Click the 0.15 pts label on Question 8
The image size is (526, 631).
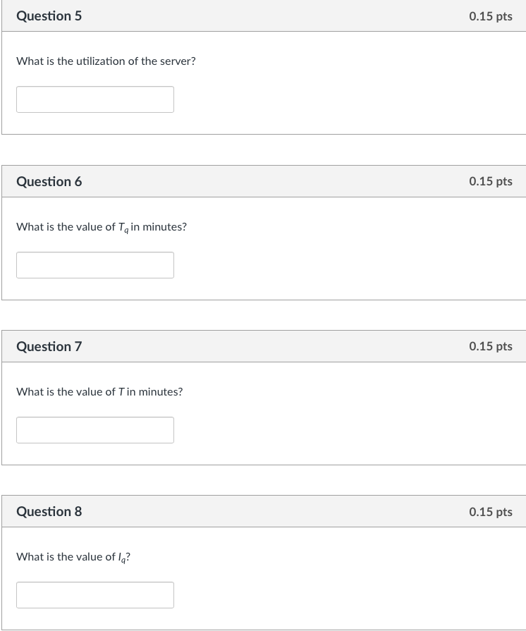[490, 511]
